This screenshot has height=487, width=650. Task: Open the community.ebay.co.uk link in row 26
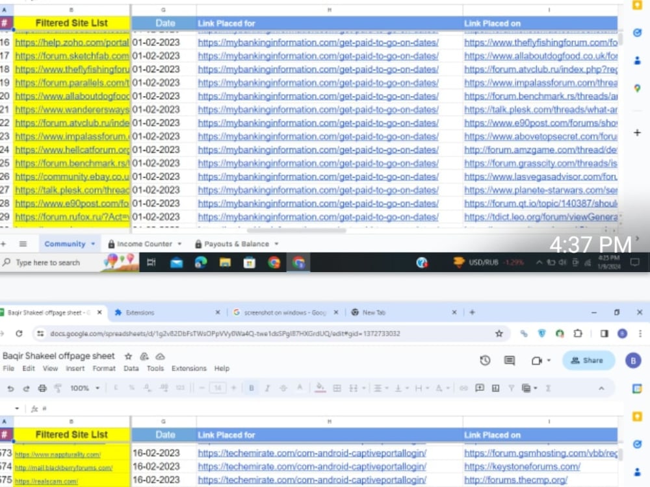72,177
